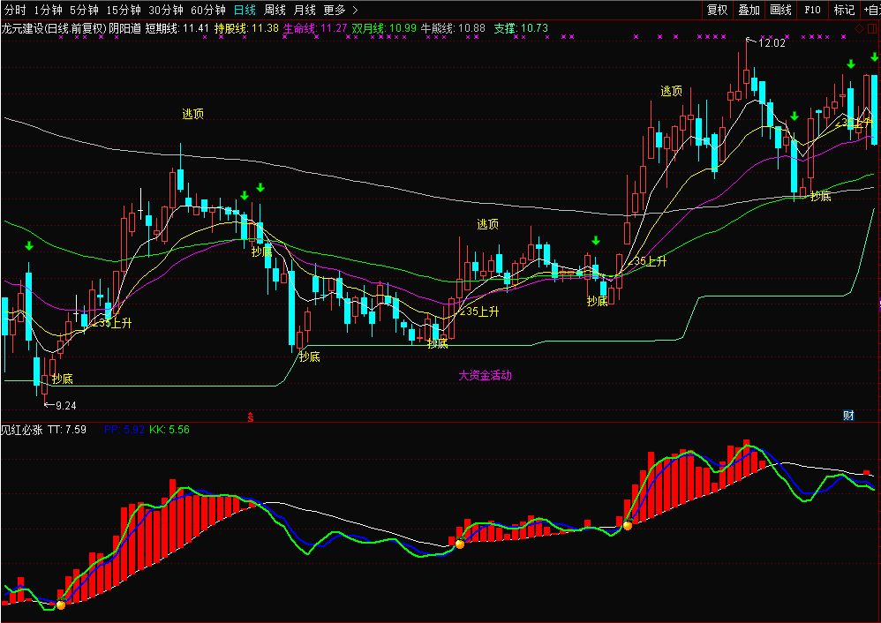This screenshot has height=623, width=881.
Task: Select the 1分钟 period tab
Action: (48, 10)
